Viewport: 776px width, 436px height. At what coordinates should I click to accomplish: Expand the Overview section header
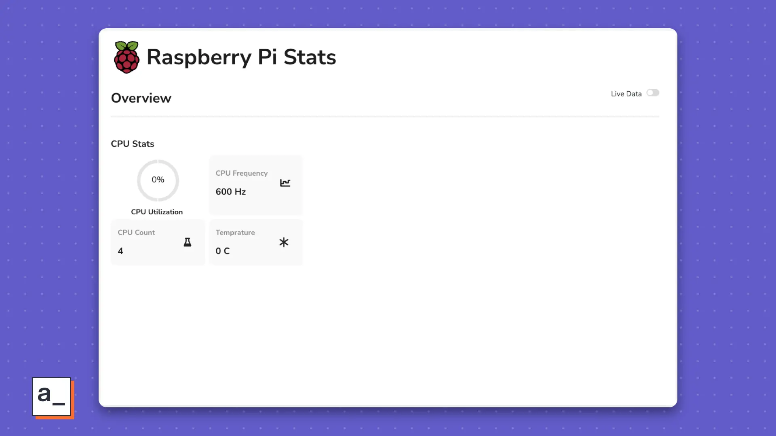(x=141, y=98)
